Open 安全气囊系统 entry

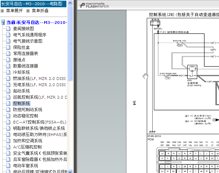point(40,153)
